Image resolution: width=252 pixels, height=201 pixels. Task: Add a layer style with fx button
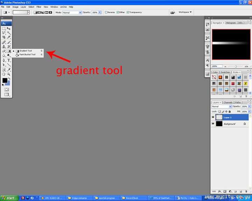point(219,191)
